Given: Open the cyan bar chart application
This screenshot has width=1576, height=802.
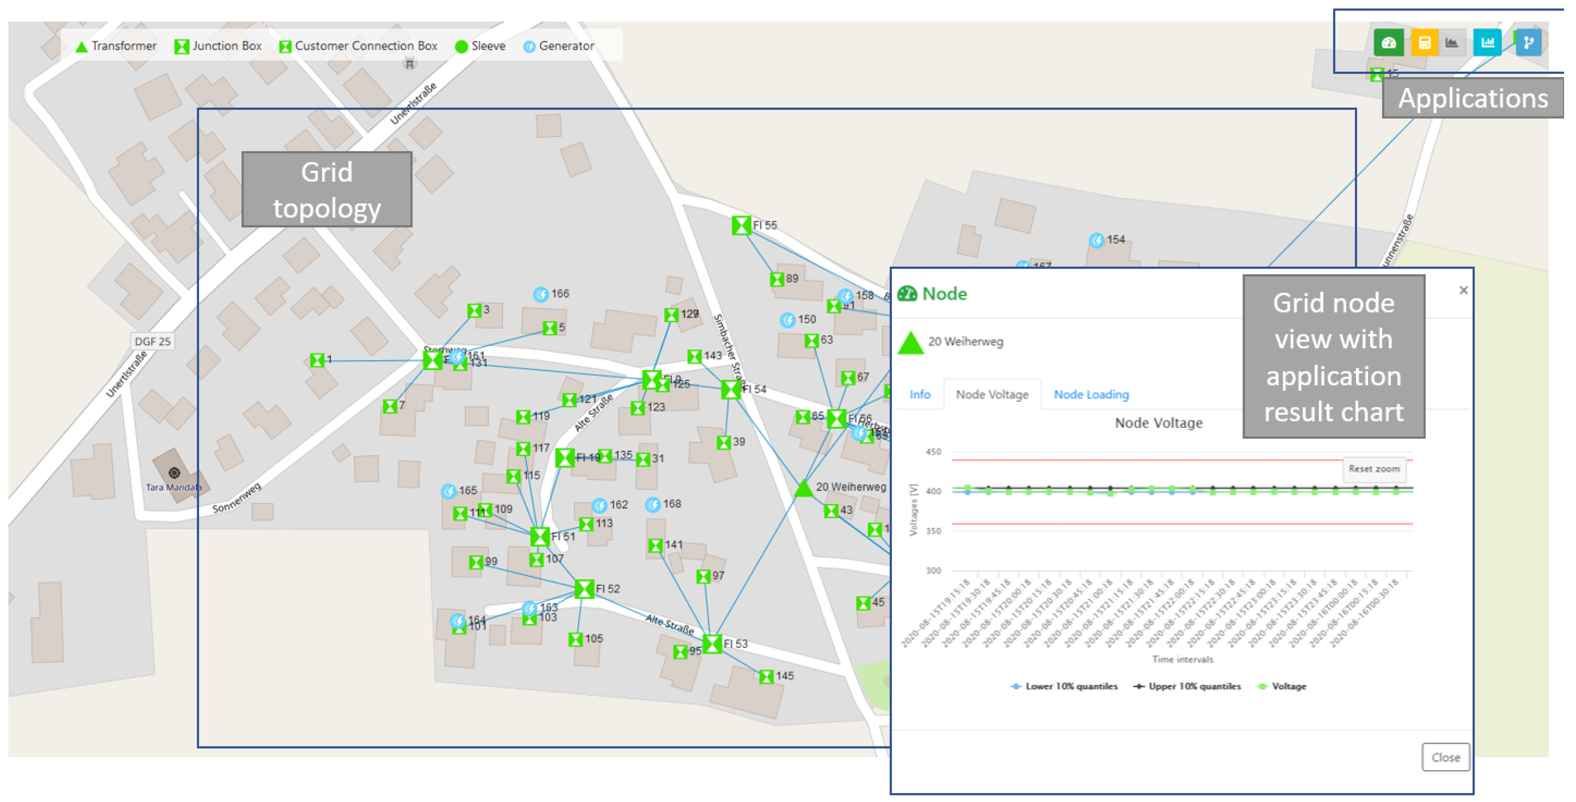Looking at the screenshot, I should (1487, 43).
